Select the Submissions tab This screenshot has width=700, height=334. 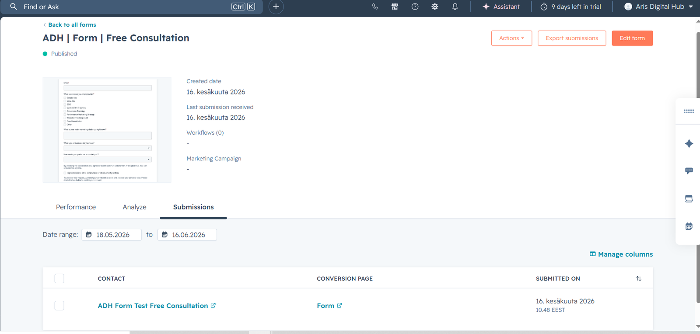click(193, 207)
